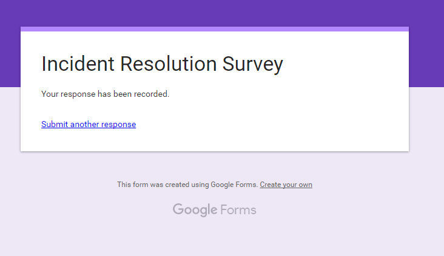Click the lavender page background below card
444x256 pixels.
pos(222,237)
